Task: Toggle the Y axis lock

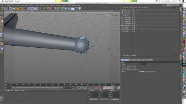Action: (x=33, y=8)
